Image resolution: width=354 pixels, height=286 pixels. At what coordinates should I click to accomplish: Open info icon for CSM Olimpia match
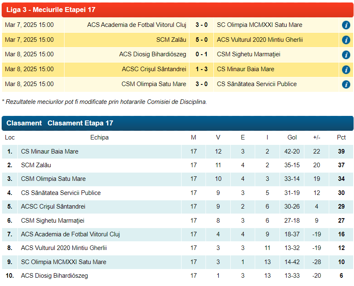(x=346, y=84)
